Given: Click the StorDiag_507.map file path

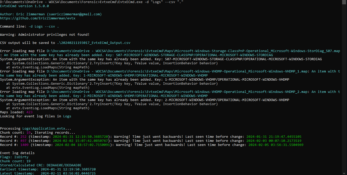Looking at the screenshot, I should pyautogui.click(x=193, y=51).
